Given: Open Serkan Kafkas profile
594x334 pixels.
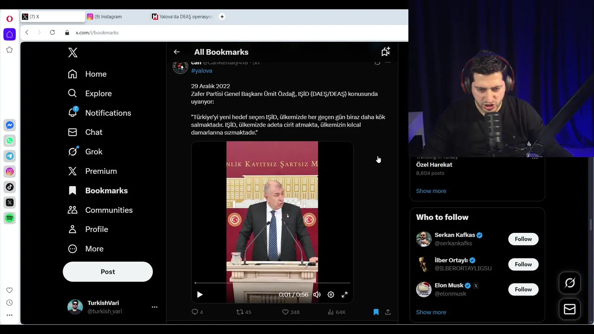Looking at the screenshot, I should 455,235.
